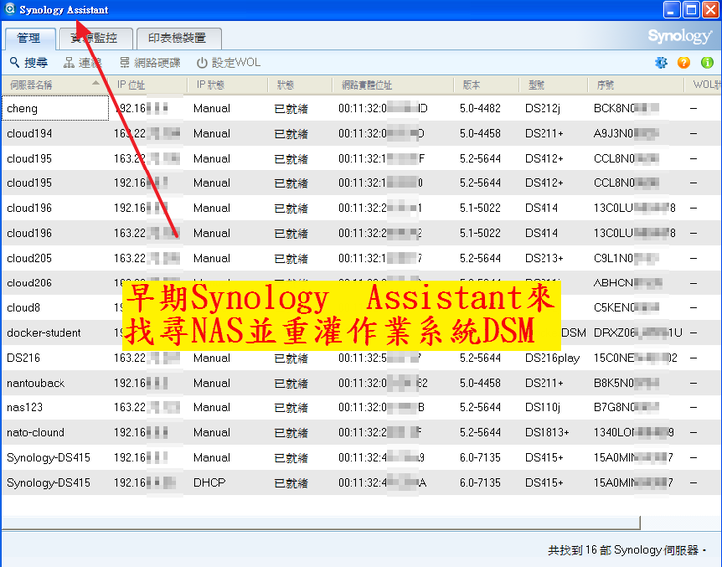
Task: Maximize the Synology Assistant window
Action: pos(691,10)
